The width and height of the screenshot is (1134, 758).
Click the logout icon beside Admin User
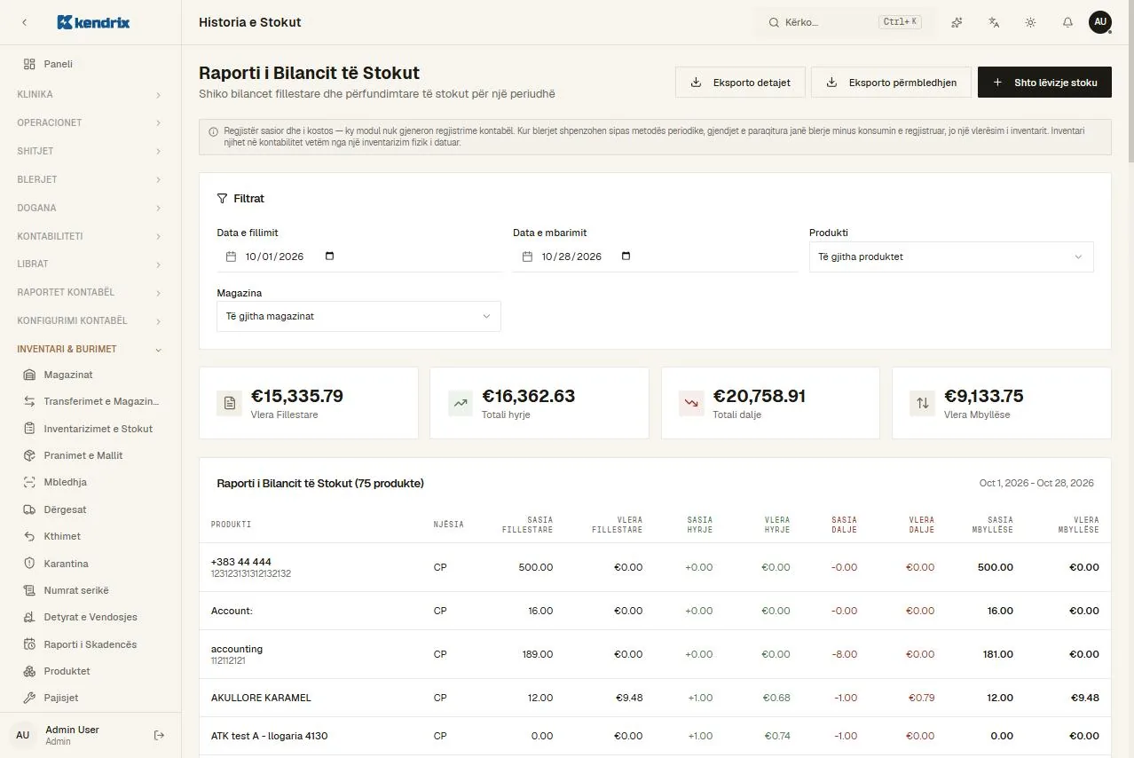tap(160, 735)
